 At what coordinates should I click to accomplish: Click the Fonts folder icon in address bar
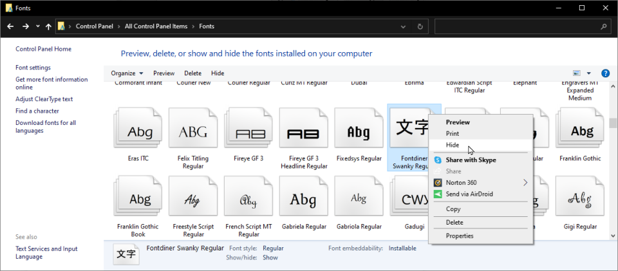[61, 26]
